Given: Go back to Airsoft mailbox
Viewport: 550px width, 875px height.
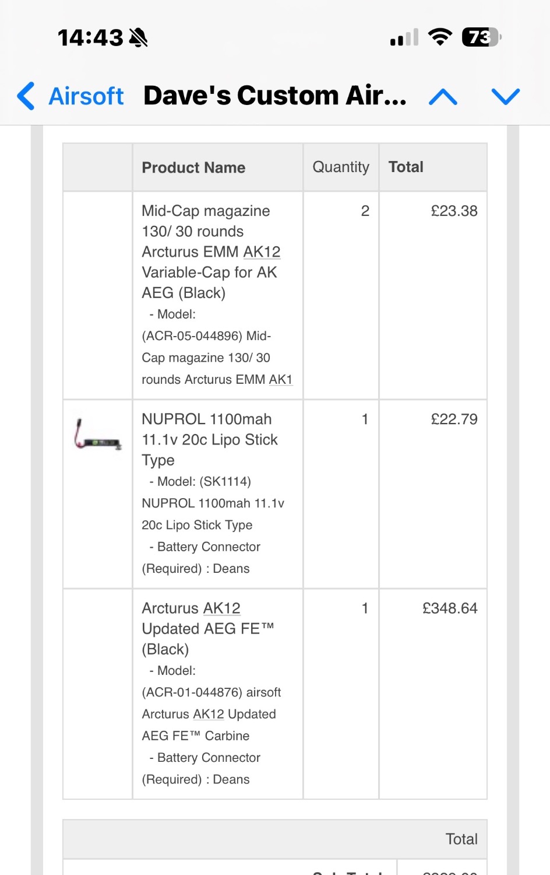Looking at the screenshot, I should pos(86,96).
